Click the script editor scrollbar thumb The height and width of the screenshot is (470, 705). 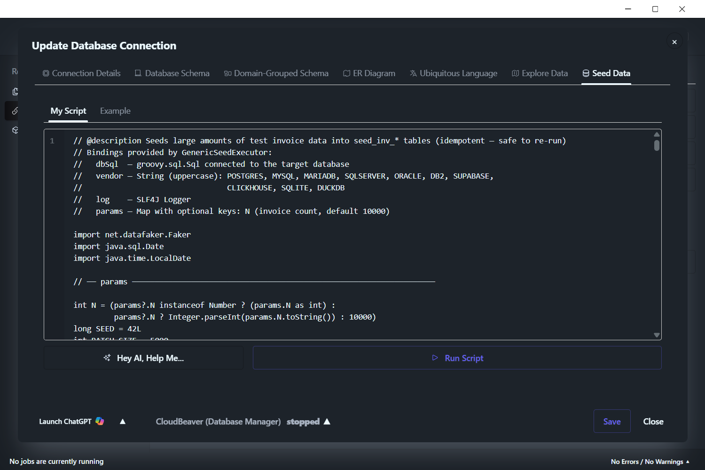(657, 145)
